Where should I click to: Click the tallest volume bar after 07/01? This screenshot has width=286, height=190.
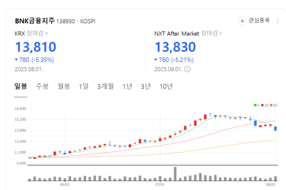[175, 174]
